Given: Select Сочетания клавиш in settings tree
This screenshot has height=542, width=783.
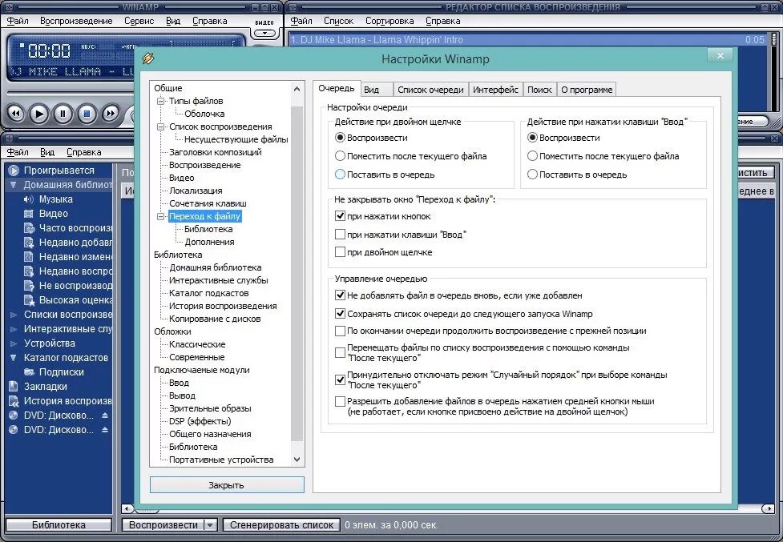Looking at the screenshot, I should point(208,203).
